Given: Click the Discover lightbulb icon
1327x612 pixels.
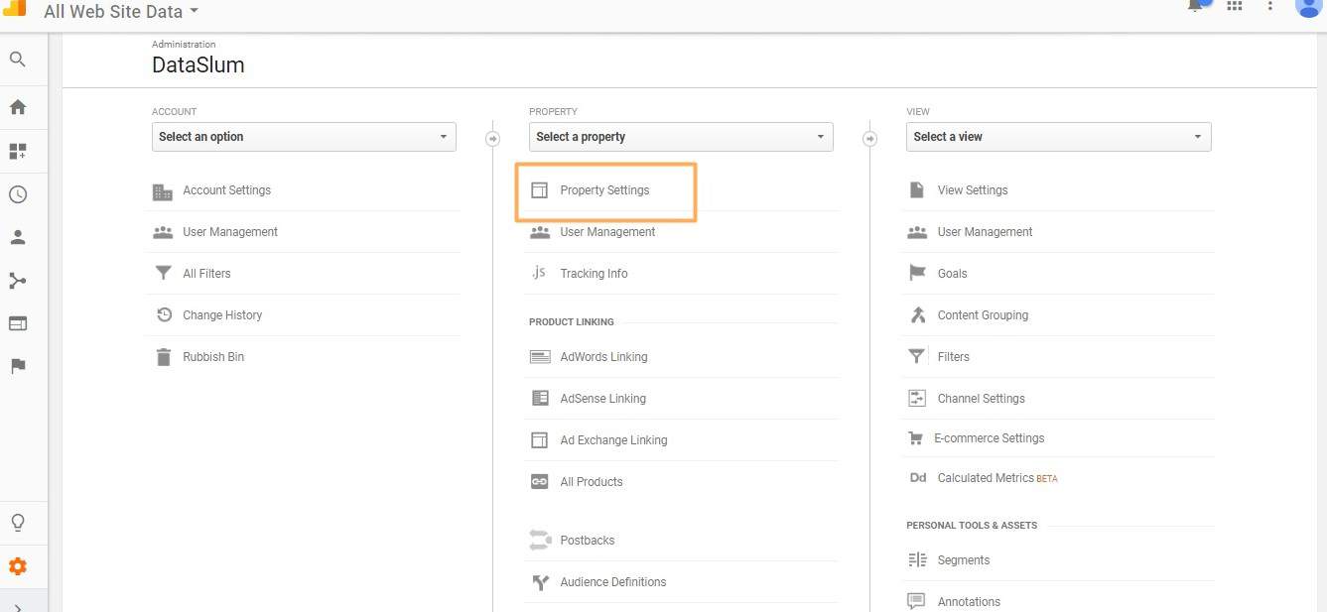Looking at the screenshot, I should tap(17, 523).
